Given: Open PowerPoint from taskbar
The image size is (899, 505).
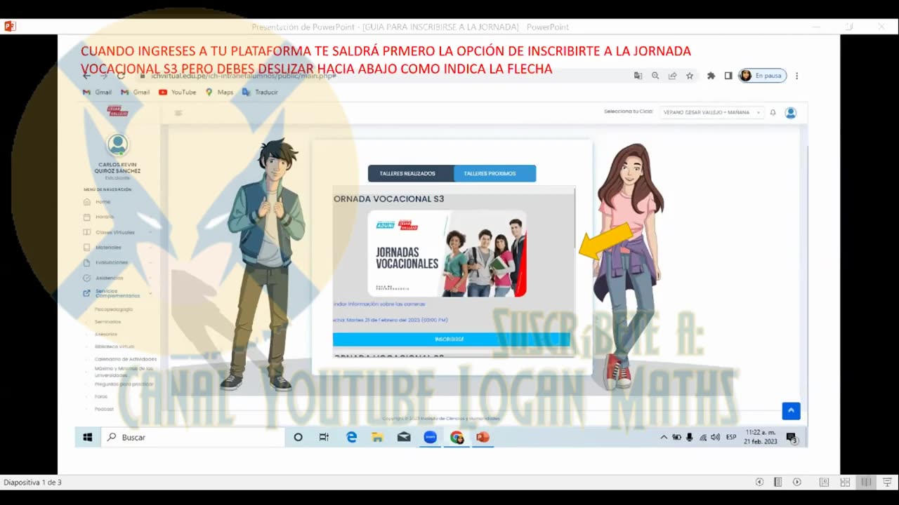Looking at the screenshot, I should click(483, 437).
